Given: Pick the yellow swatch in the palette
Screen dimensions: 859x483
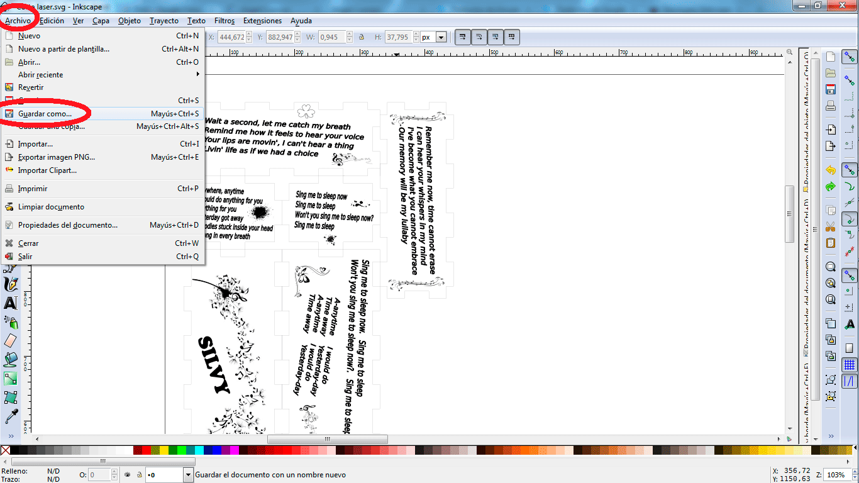Looking at the screenshot, I should pyautogui.click(x=163, y=450).
